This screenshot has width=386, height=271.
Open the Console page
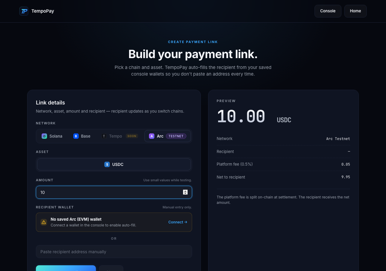pyautogui.click(x=328, y=11)
